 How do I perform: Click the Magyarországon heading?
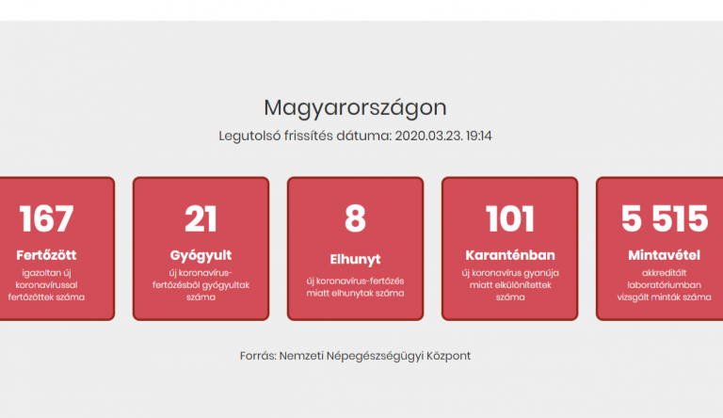click(x=355, y=108)
